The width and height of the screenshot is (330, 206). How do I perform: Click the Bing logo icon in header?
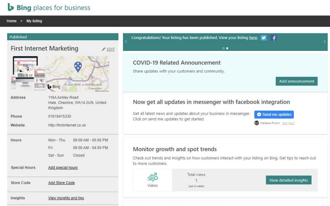point(10,7)
